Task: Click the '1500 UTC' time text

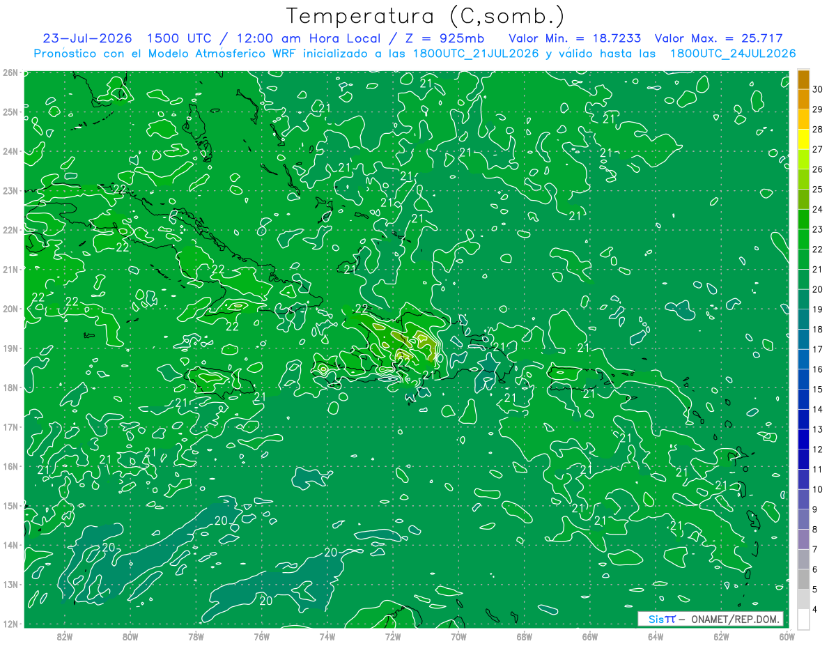Action: tap(180, 38)
